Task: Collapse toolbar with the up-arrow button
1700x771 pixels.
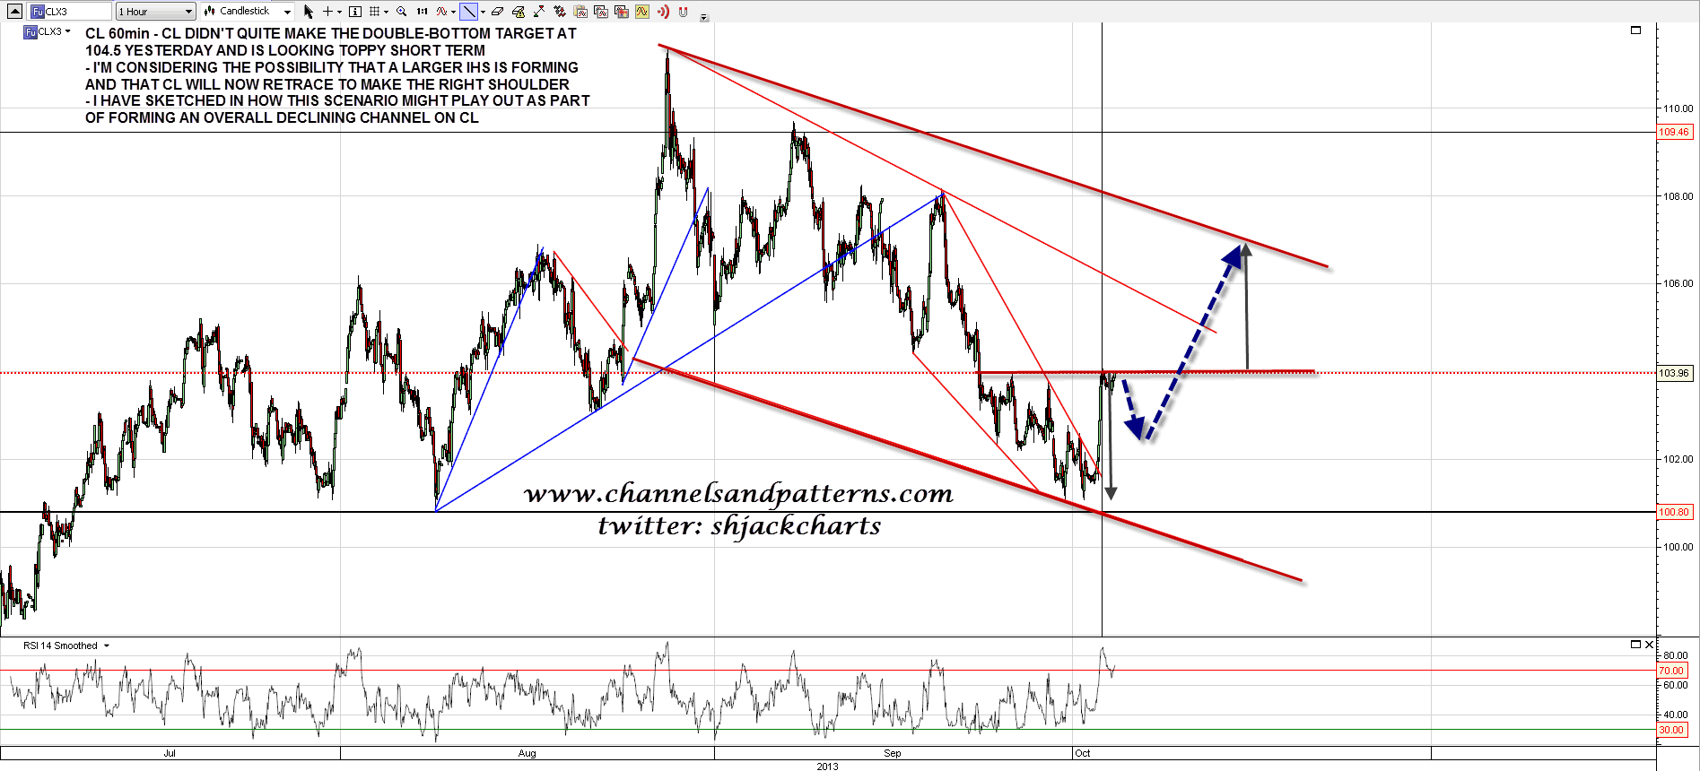Action: pyautogui.click(x=14, y=12)
